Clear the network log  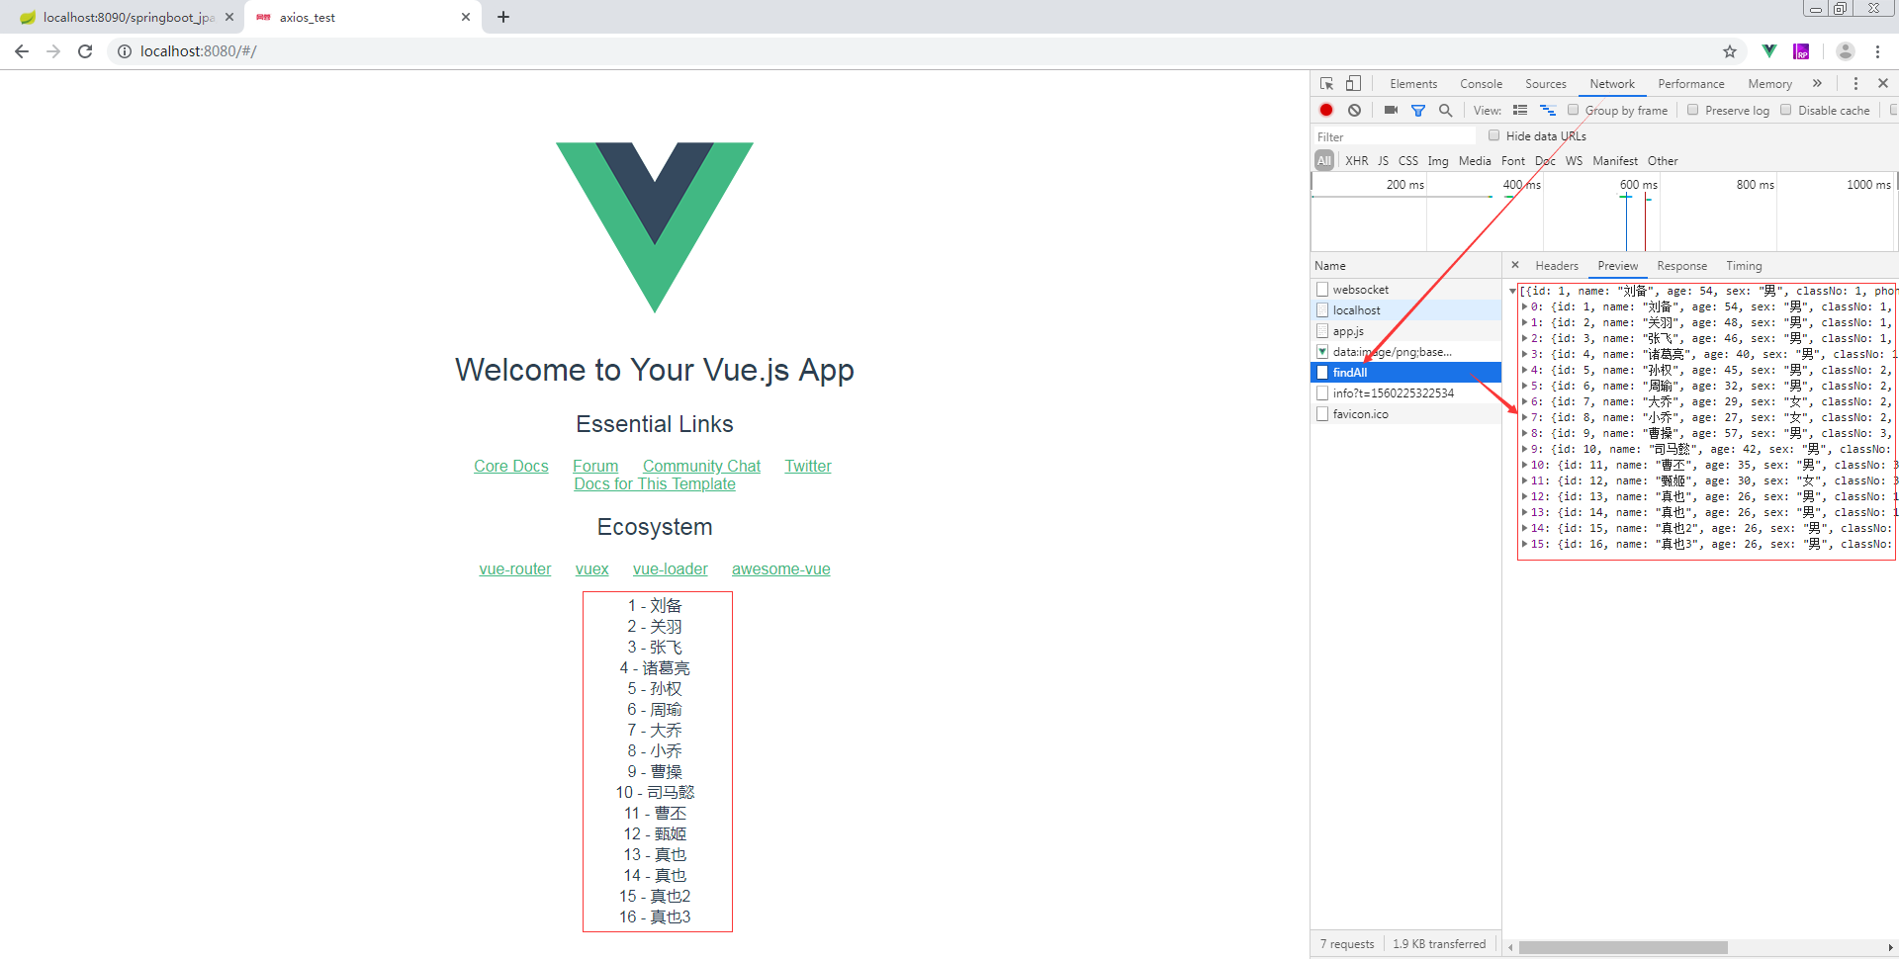pos(1354,110)
